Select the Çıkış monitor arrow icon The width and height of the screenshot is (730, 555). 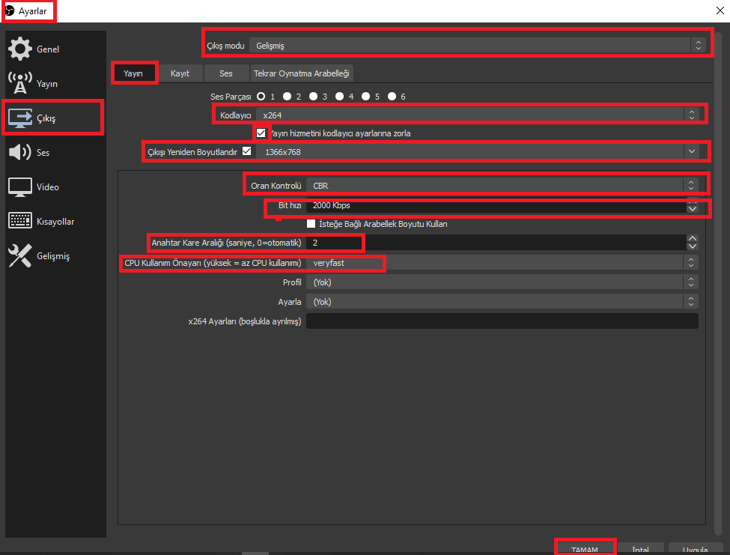point(20,118)
